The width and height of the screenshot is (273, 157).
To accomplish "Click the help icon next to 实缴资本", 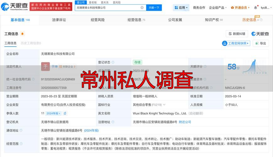I will (205, 79).
